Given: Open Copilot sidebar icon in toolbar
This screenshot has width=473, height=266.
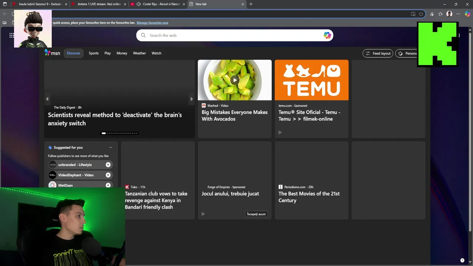Looking at the screenshot, I should click(x=467, y=14).
